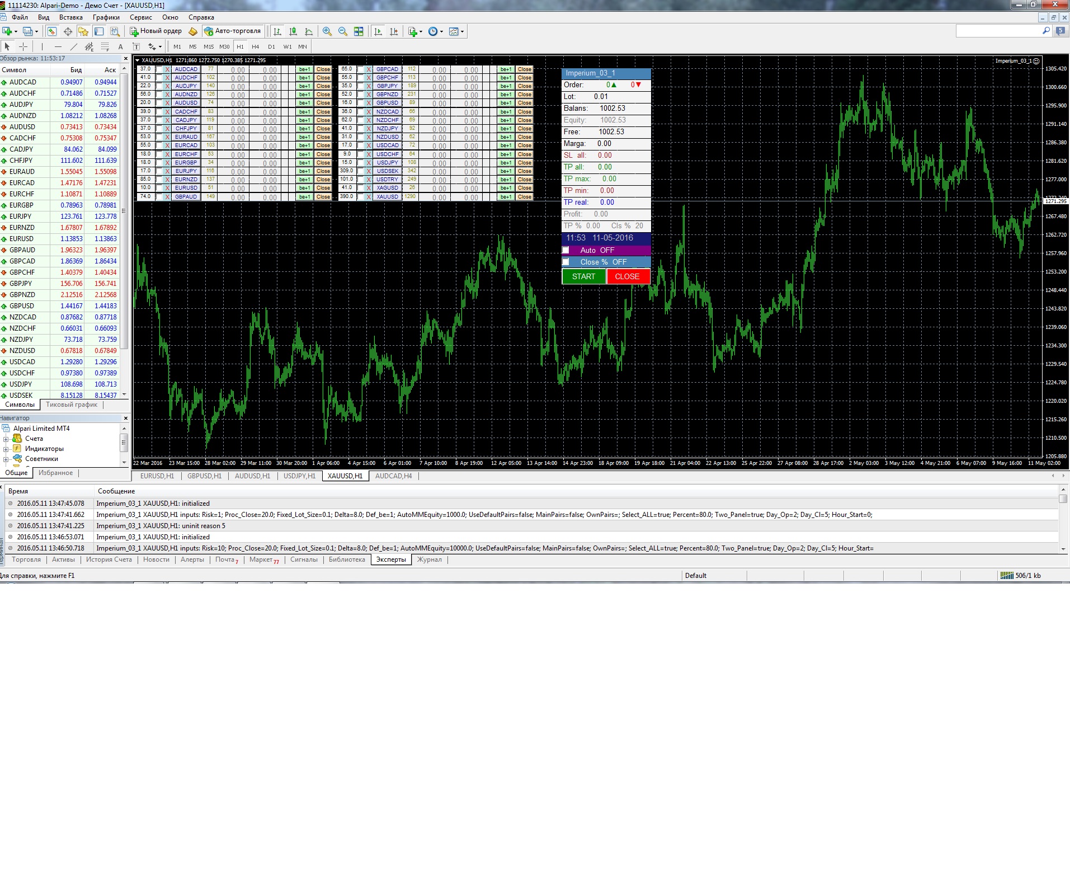Open the Strategy Tester icon
1070x875 pixels.
pos(115,31)
